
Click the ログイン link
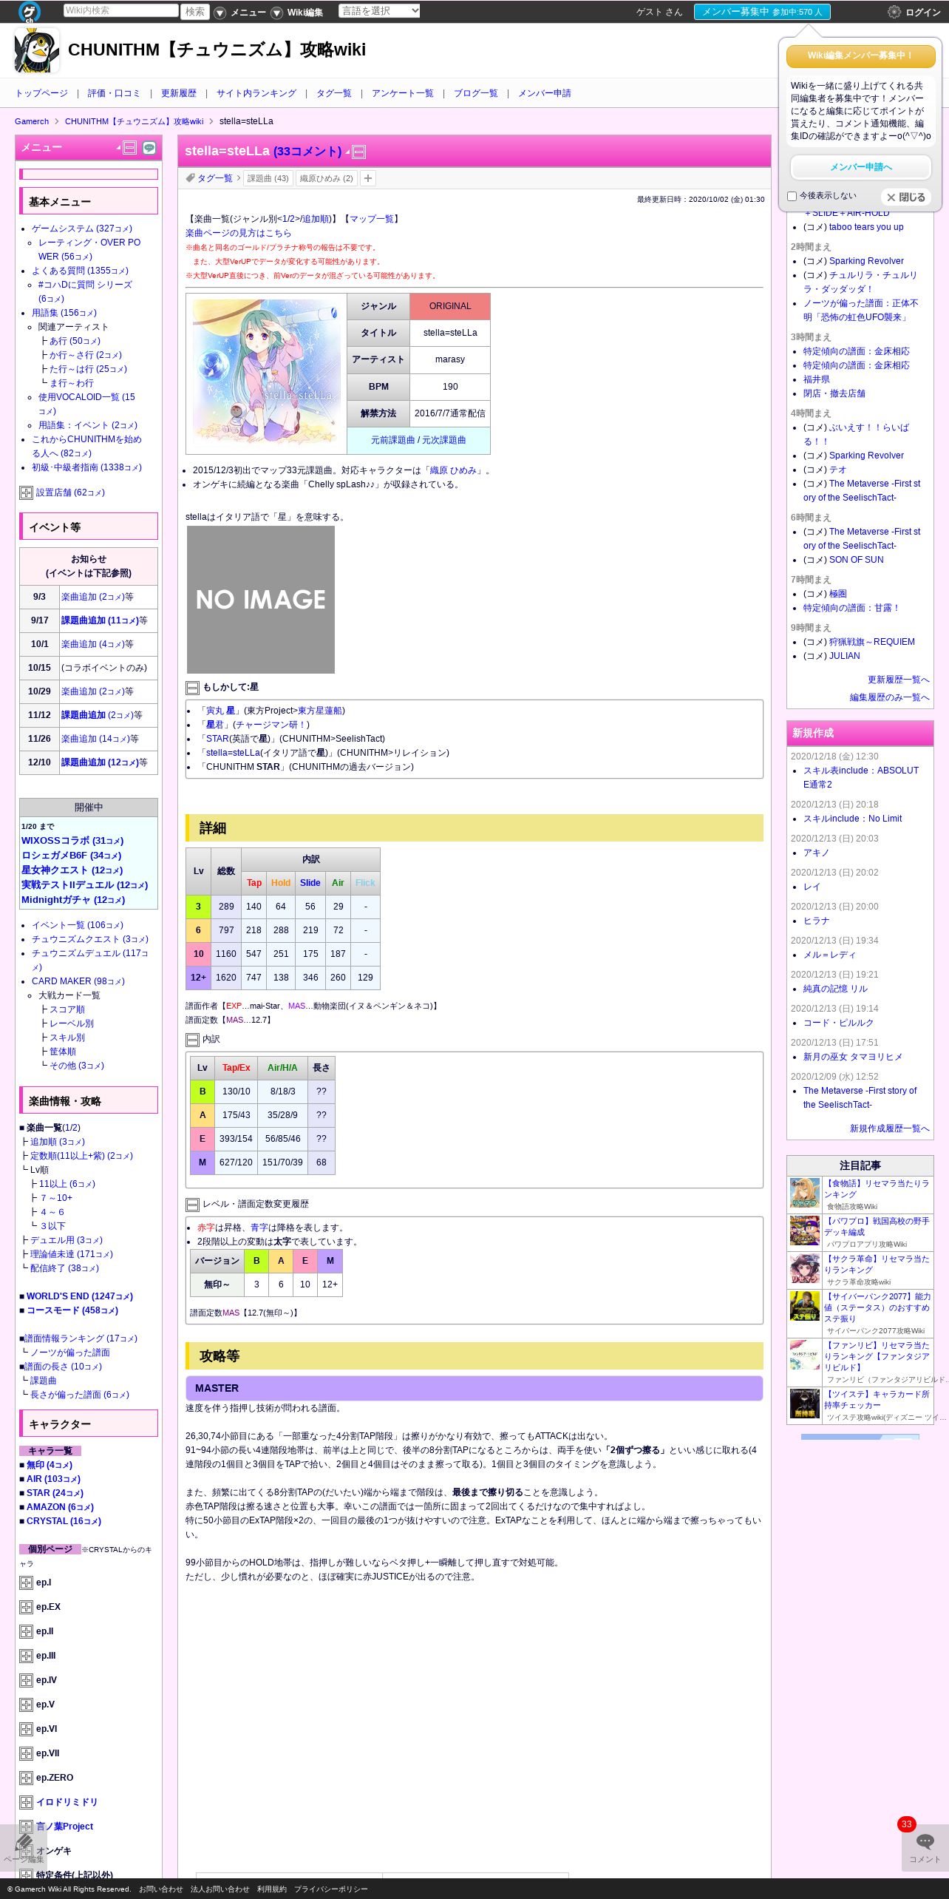pyautogui.click(x=923, y=13)
